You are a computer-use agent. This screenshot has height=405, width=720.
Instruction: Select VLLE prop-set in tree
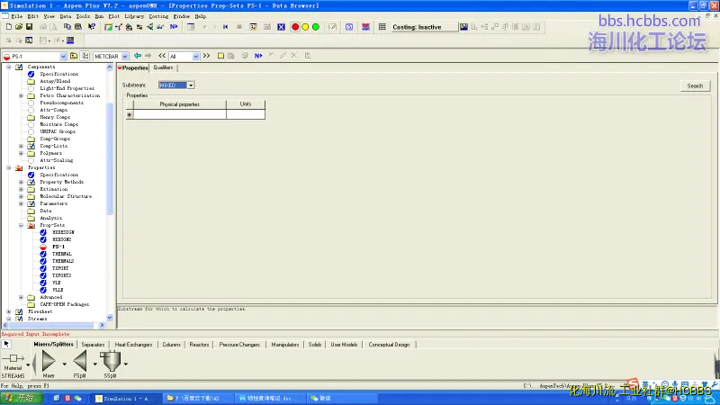coord(58,290)
